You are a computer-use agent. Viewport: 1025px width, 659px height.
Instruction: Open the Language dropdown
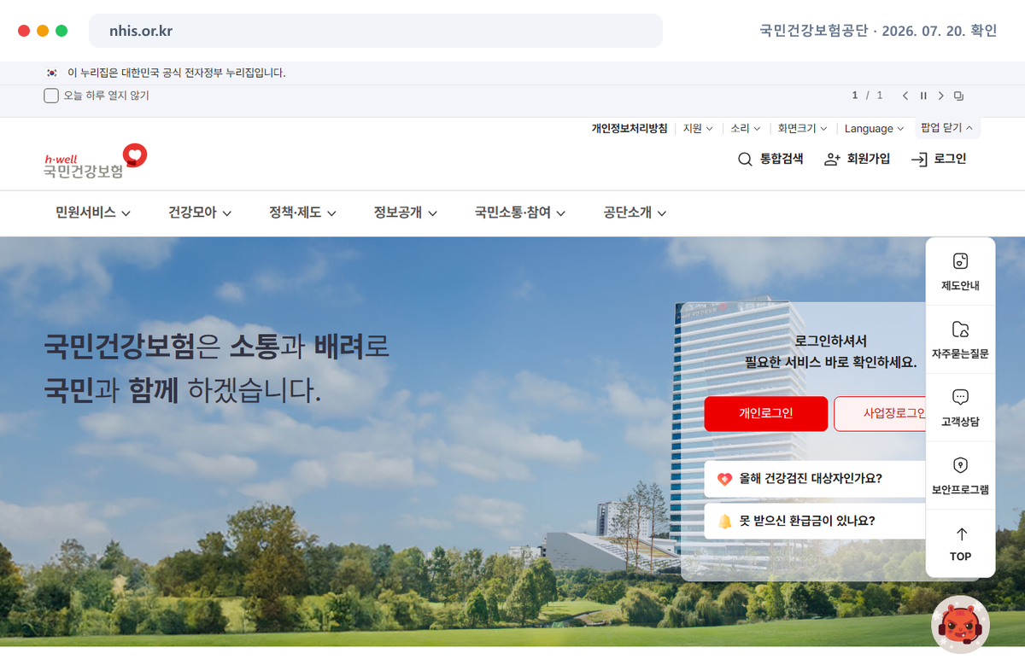point(874,129)
